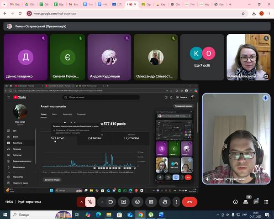Switch to the last browser tab

coord(218,4)
